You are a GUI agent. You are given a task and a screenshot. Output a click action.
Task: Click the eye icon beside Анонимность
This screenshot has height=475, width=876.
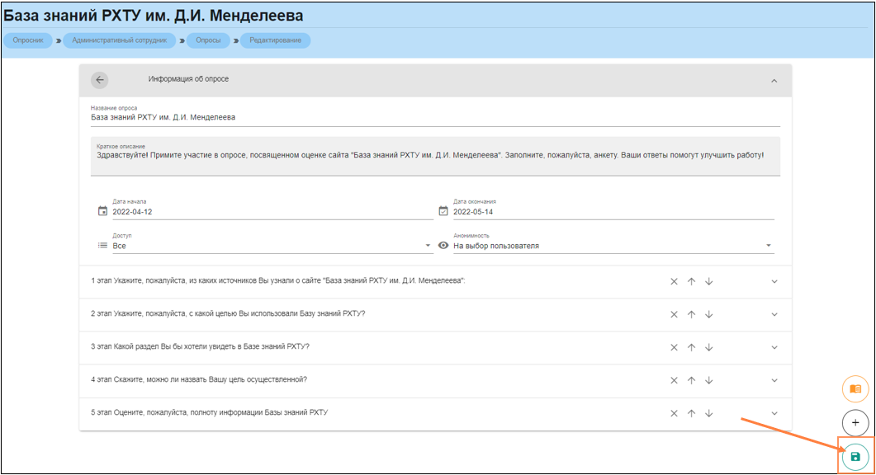[x=443, y=245]
